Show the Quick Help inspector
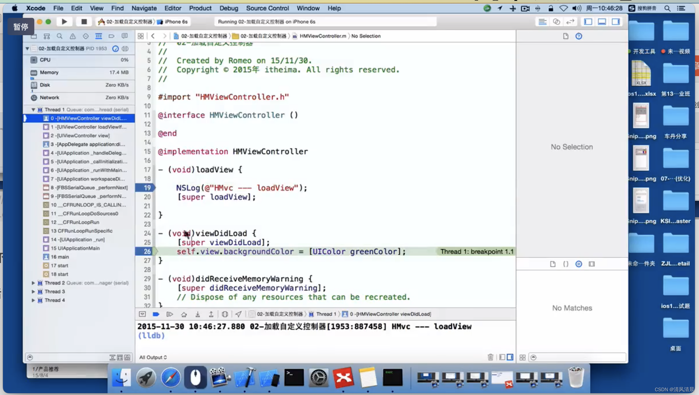699x395 pixels. (579, 36)
